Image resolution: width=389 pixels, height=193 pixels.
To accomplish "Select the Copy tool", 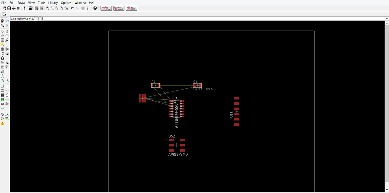I will point(7,31).
